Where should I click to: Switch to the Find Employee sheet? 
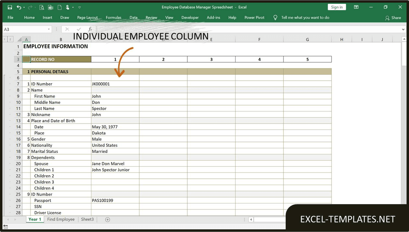[x=61, y=219]
